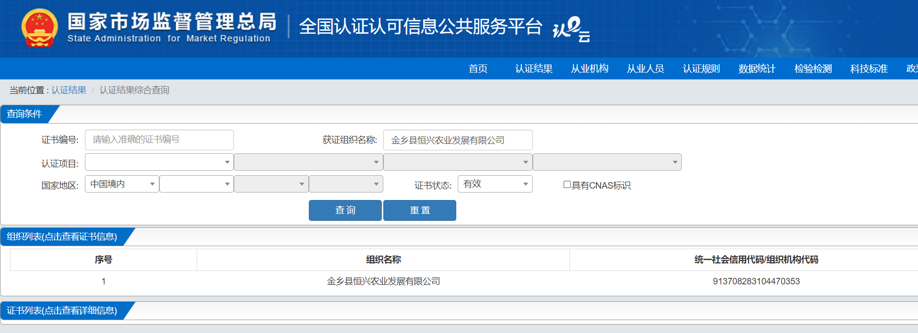Image resolution: width=918 pixels, height=333 pixels.
Task: Focus the 获证组织名称 input field
Action: [x=458, y=140]
